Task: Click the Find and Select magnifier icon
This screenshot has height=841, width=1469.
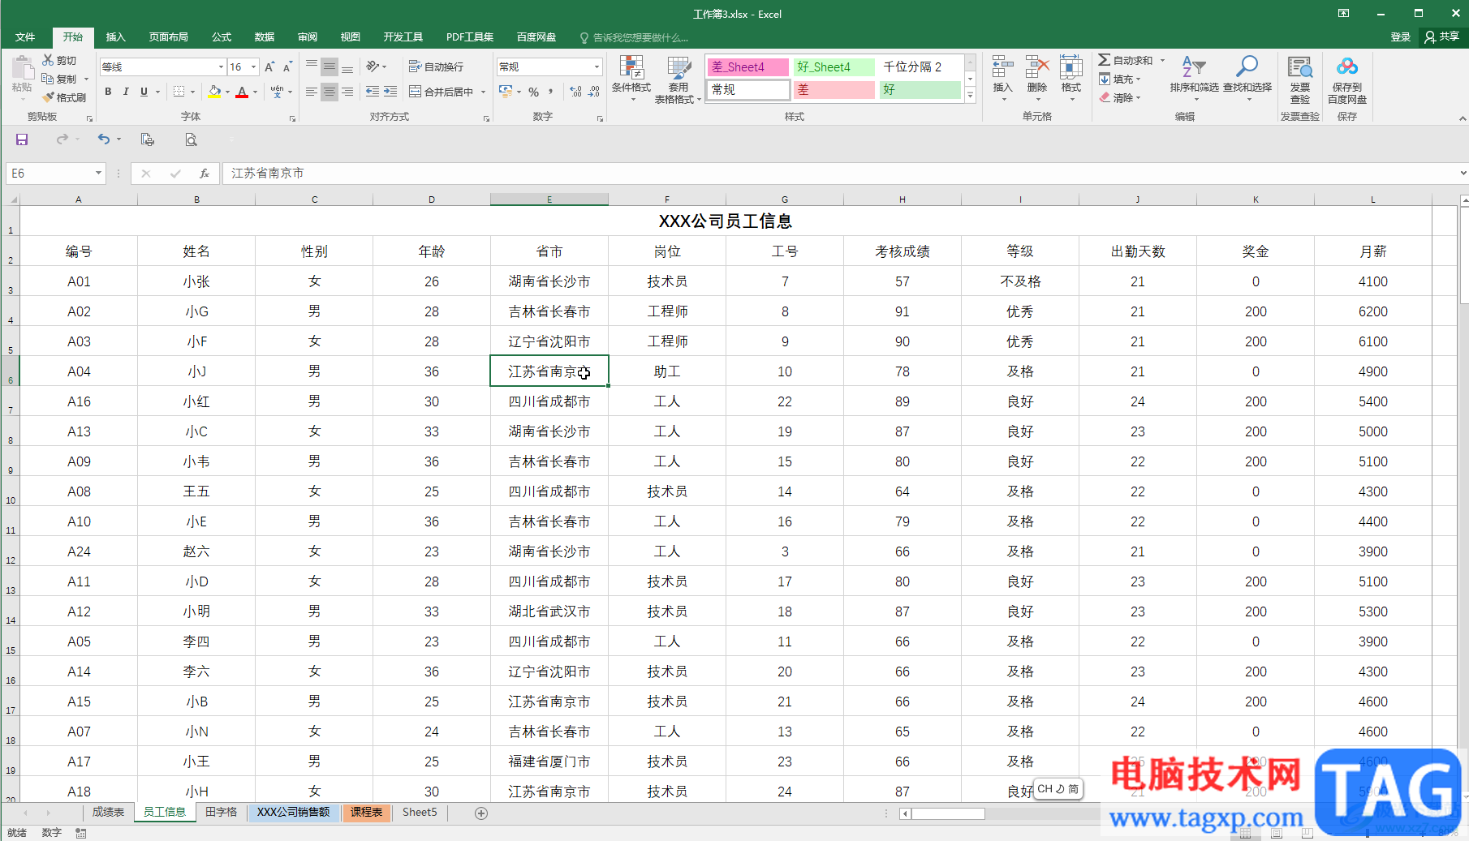Action: pyautogui.click(x=1247, y=68)
